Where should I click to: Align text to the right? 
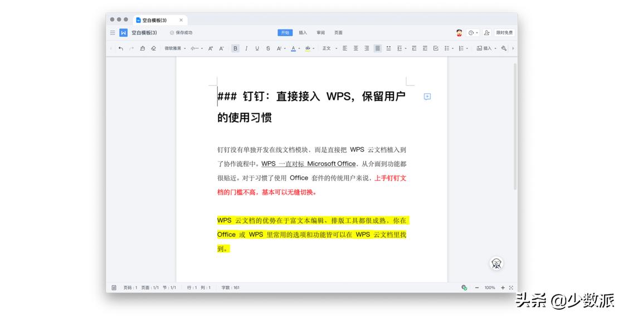(367, 48)
